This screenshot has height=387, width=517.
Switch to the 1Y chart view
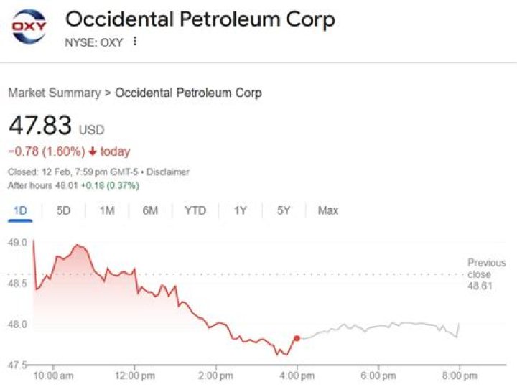[241, 210]
